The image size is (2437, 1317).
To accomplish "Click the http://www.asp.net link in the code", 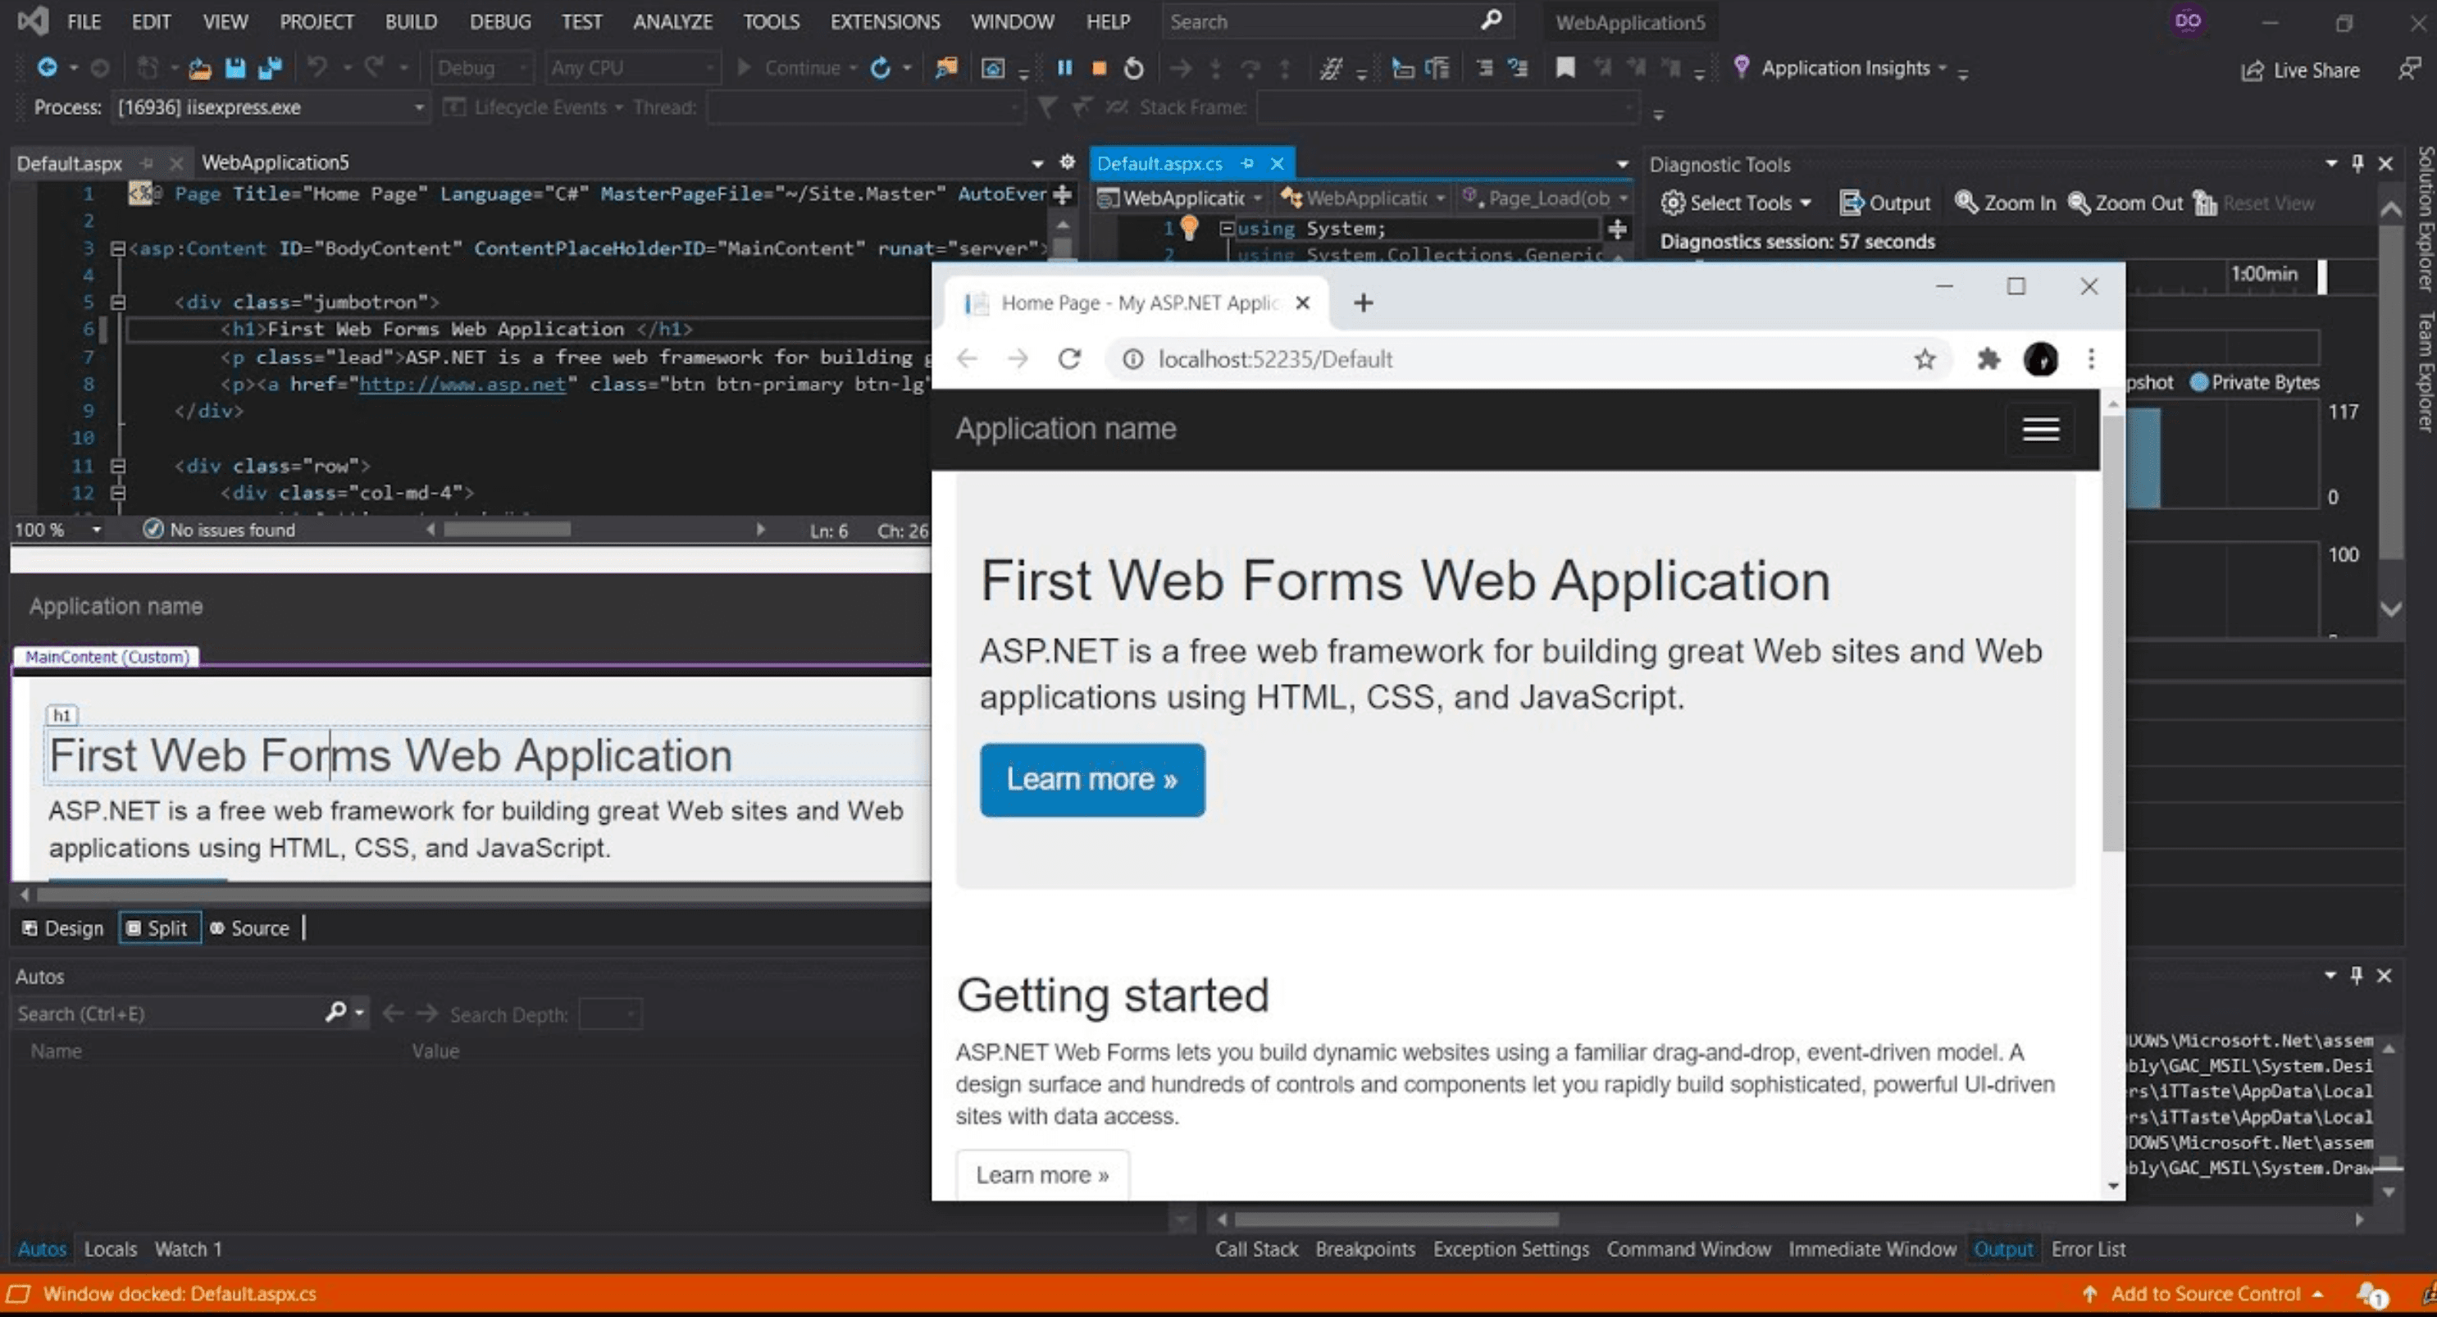I will tap(462, 384).
